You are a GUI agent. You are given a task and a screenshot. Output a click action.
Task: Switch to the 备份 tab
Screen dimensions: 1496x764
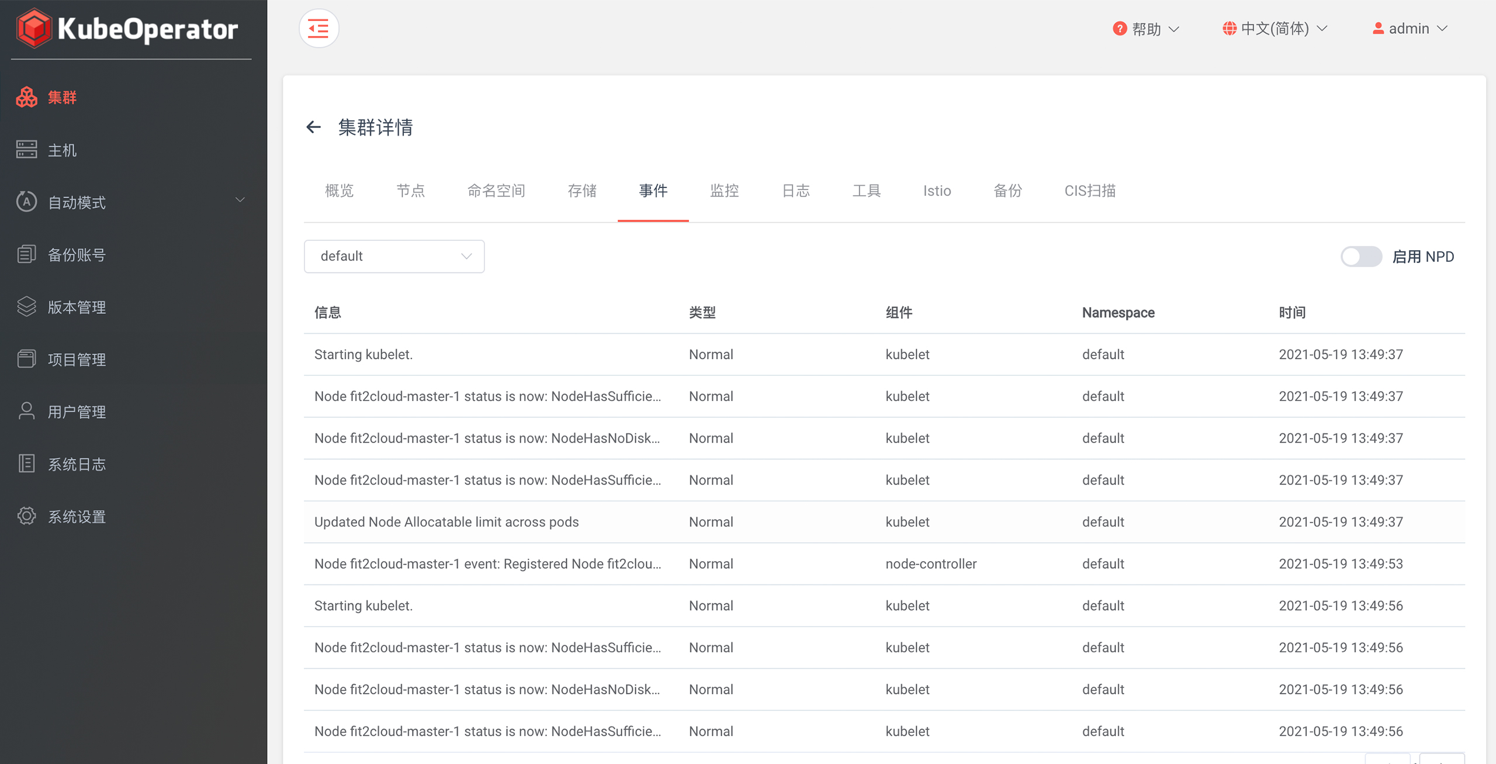(x=1008, y=191)
